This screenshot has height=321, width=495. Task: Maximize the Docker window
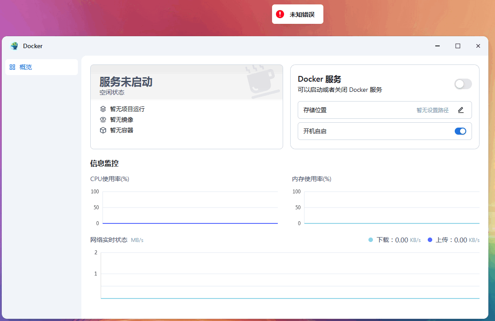tap(458, 46)
